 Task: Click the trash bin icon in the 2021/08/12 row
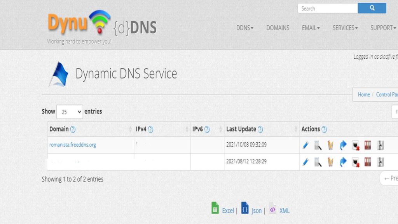coord(330,162)
